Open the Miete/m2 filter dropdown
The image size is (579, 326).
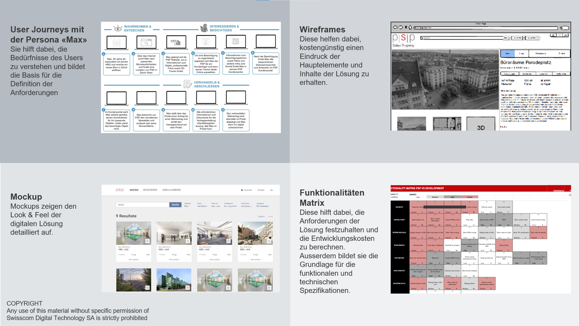[216, 205]
